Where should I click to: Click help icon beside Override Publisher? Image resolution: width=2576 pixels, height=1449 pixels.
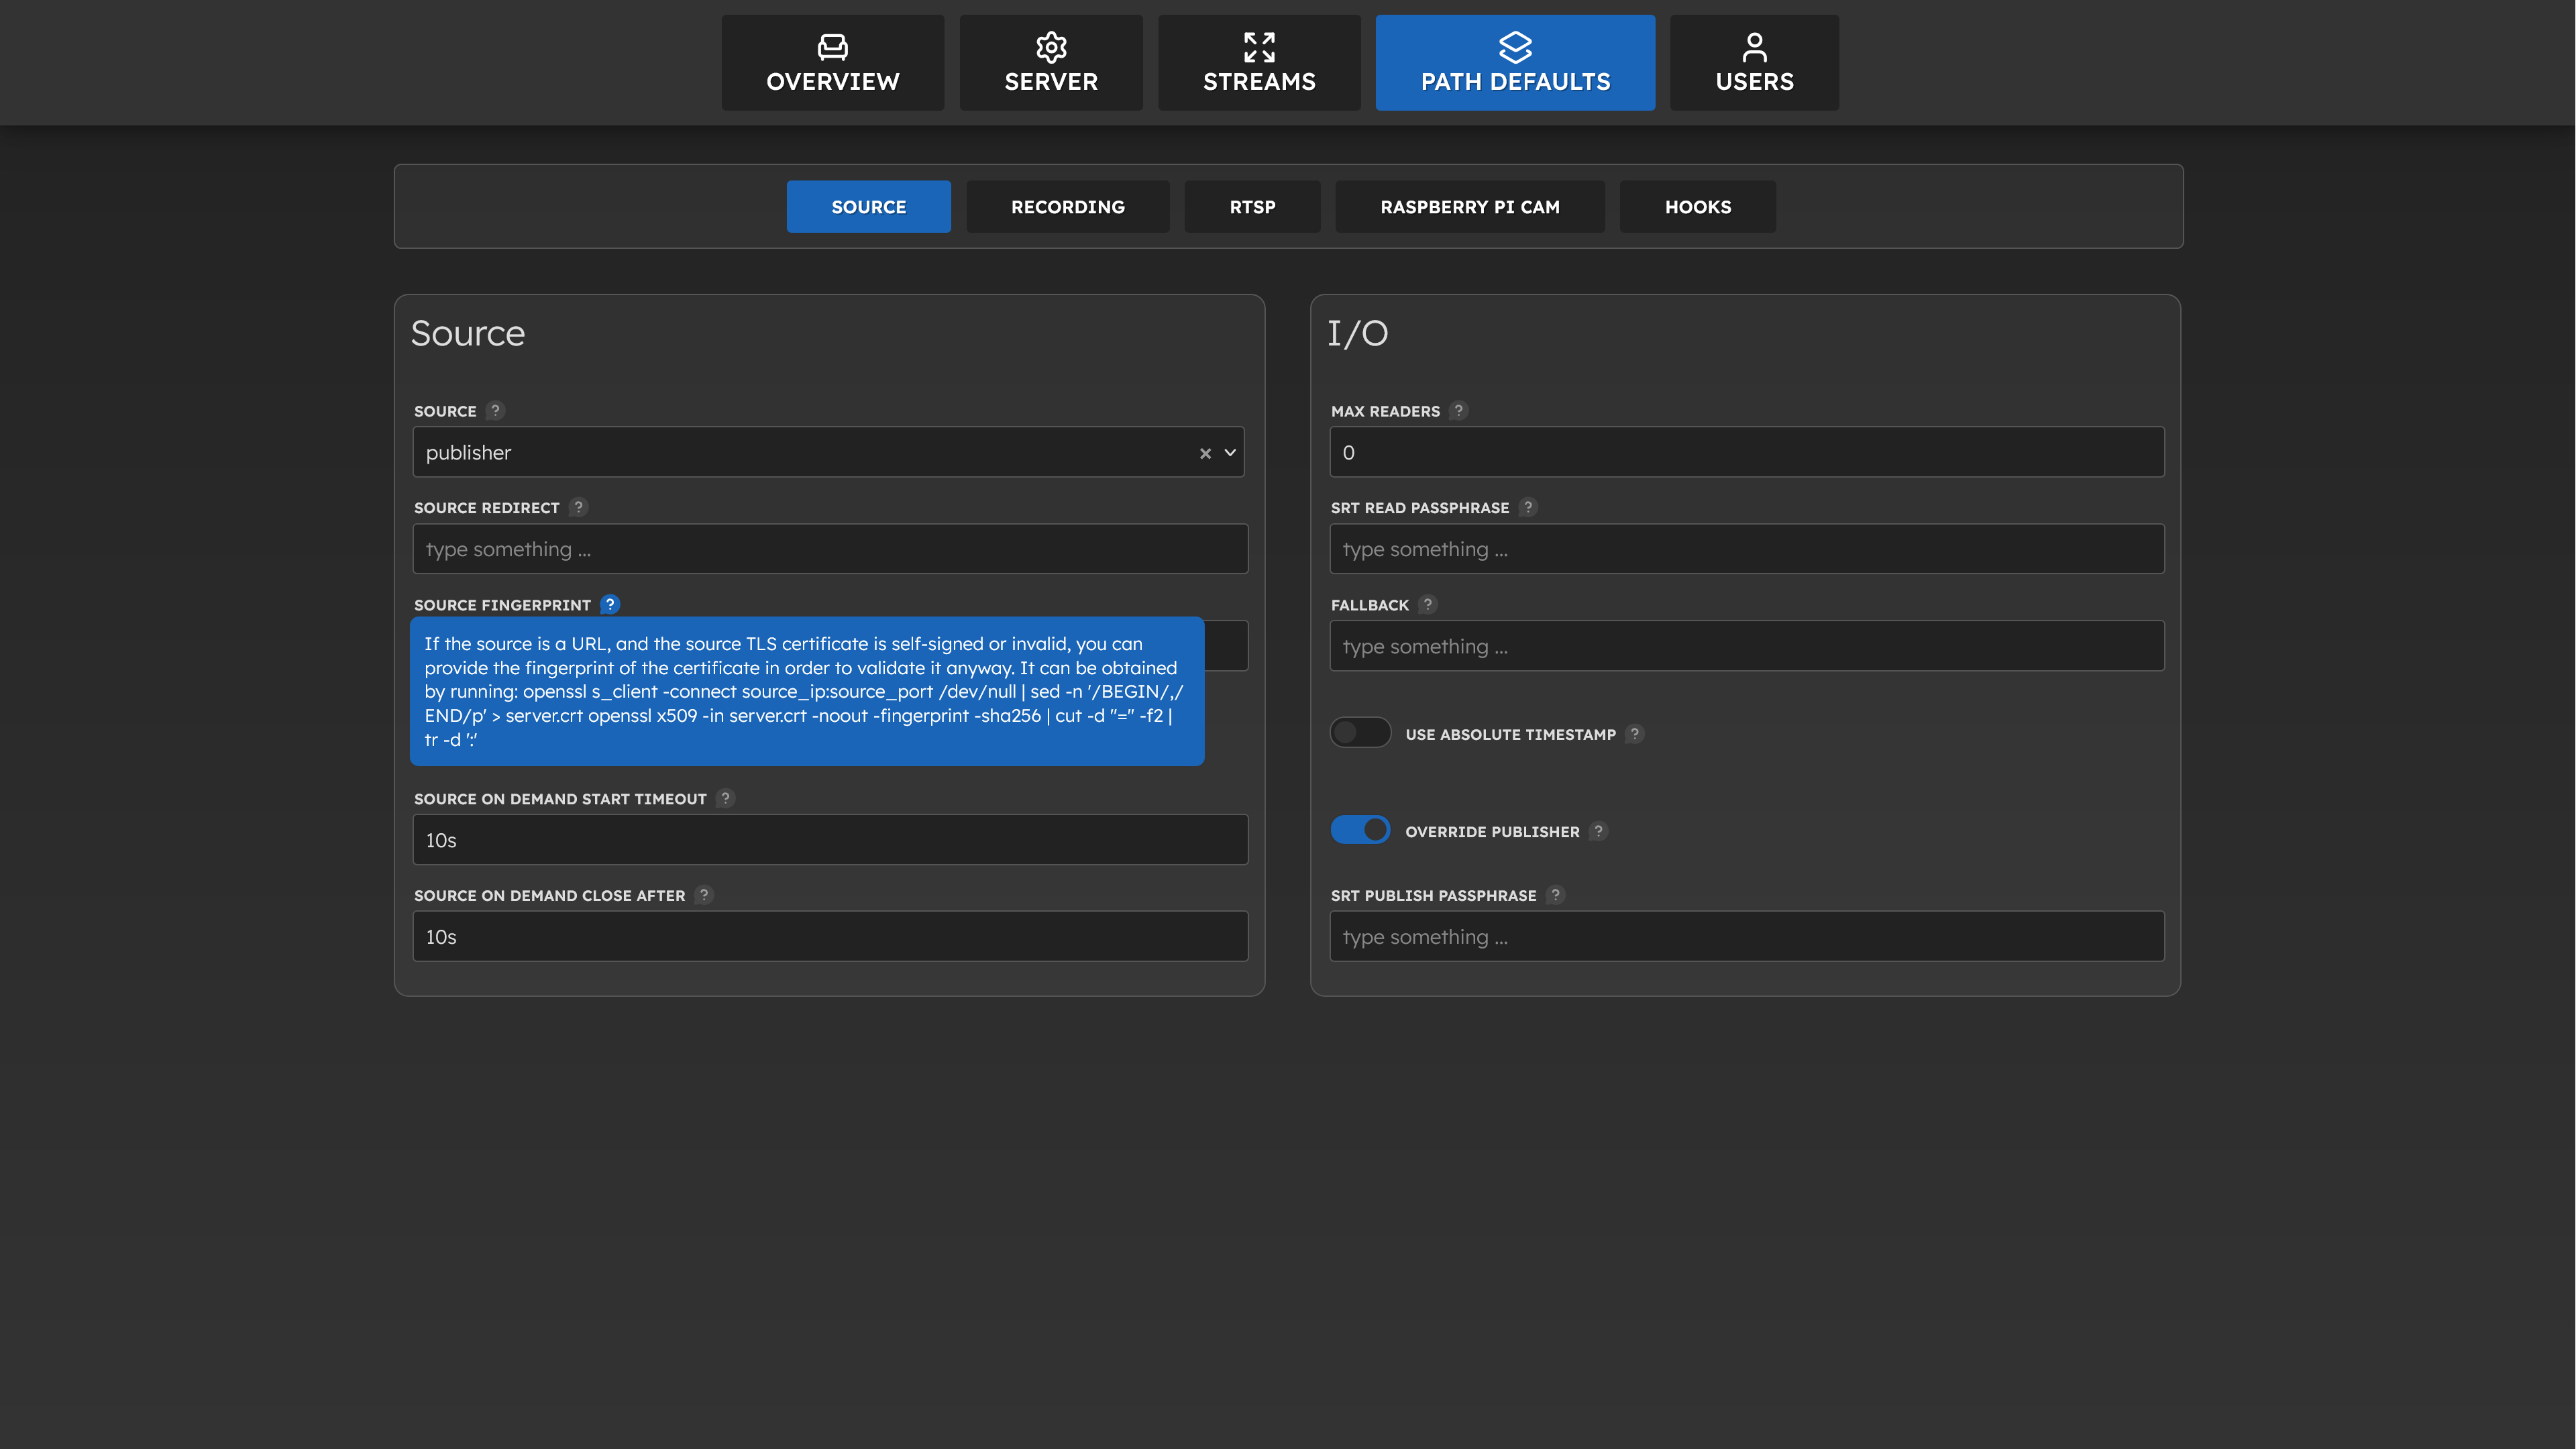pos(1598,831)
